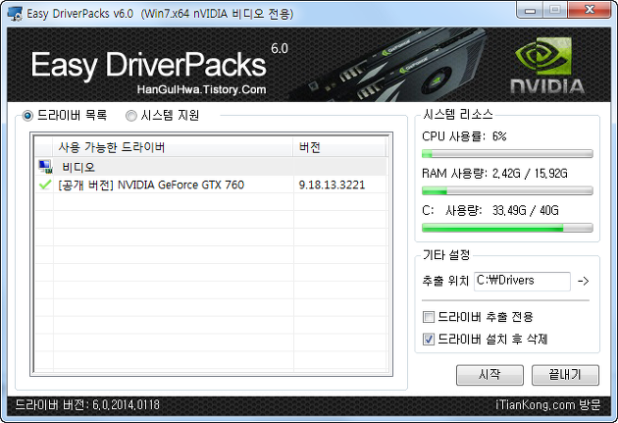Viewport: 618px width, 423px height.
Task: Click the monitor icon in the 비디오 row
Action: [45, 167]
